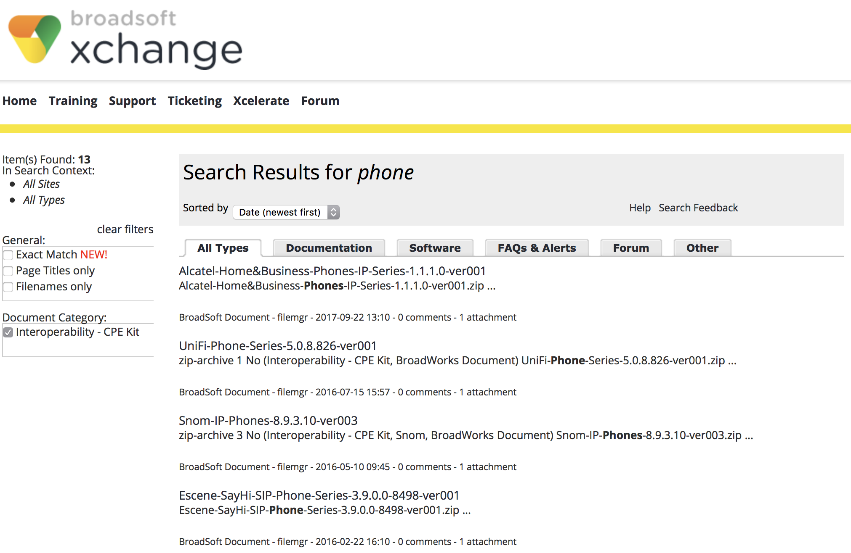Click the UniFi zip-archive snippet text
Viewport: 851px width, 553px height.
[457, 361]
